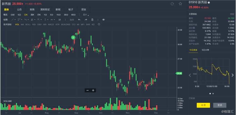This screenshot has width=236, height=115.
Task: Show next fund flow chart with the right arrow
Action: click(233, 75)
